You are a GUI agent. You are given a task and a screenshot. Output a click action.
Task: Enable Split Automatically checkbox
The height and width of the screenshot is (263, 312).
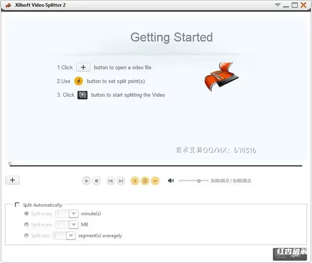pyautogui.click(x=17, y=205)
